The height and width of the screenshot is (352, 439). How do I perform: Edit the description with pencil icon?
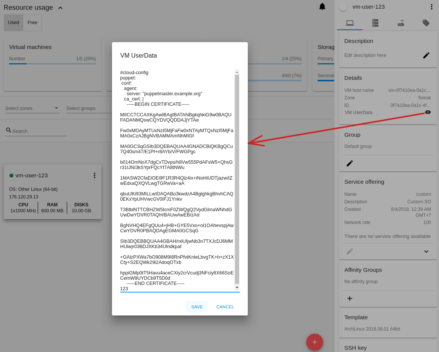tap(426, 55)
